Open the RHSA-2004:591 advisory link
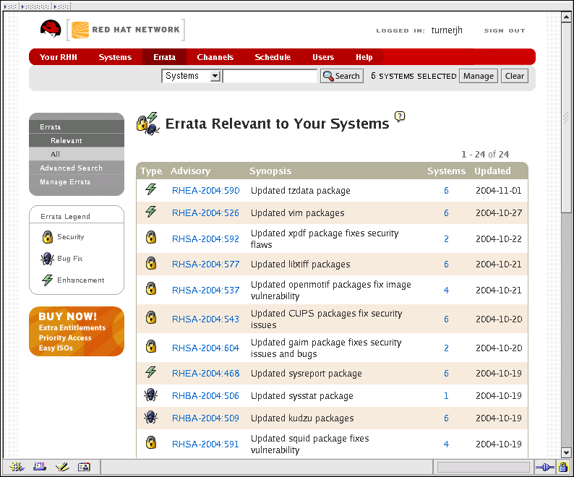Image resolution: width=574 pixels, height=477 pixels. pos(205,444)
